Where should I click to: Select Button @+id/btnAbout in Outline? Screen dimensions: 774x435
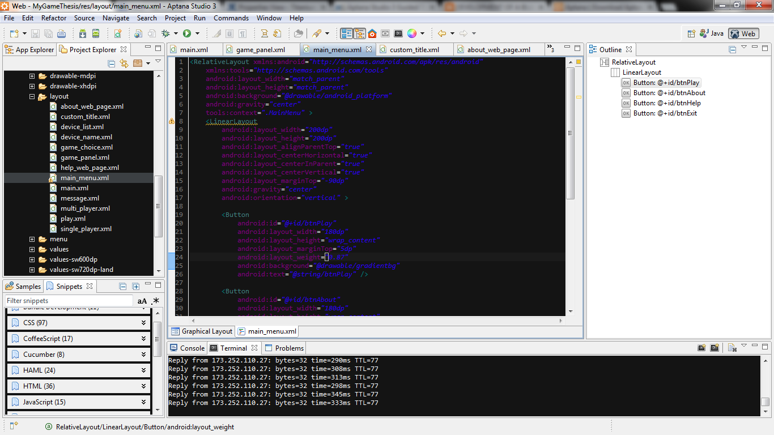(664, 93)
